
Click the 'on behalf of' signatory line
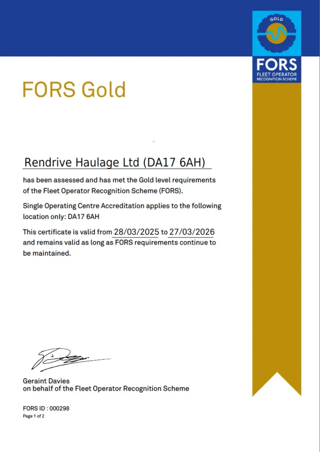[106, 388]
